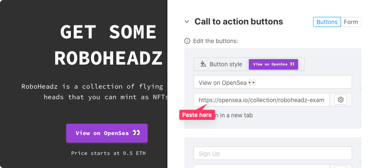
Task: Select the GET SOME ROBOHEADZ heading
Action: coord(108,45)
